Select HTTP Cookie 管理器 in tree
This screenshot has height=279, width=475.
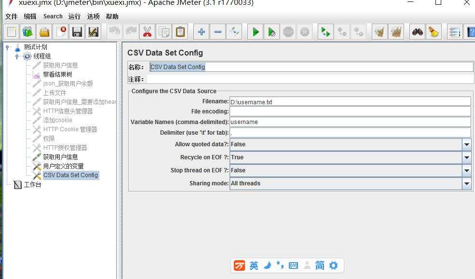[x=70, y=129]
